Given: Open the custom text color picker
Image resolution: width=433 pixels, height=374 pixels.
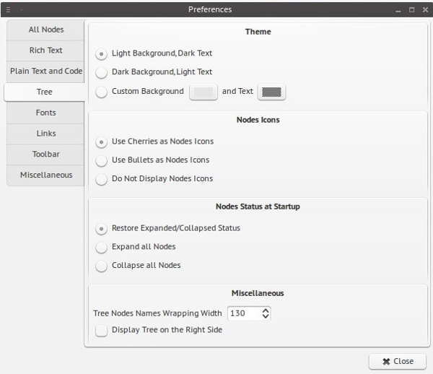Looking at the screenshot, I should (271, 92).
